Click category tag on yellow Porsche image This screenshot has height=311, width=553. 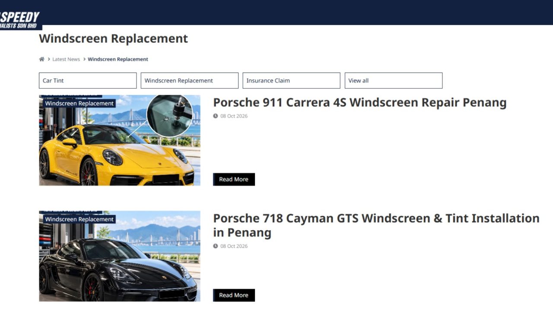(x=79, y=104)
